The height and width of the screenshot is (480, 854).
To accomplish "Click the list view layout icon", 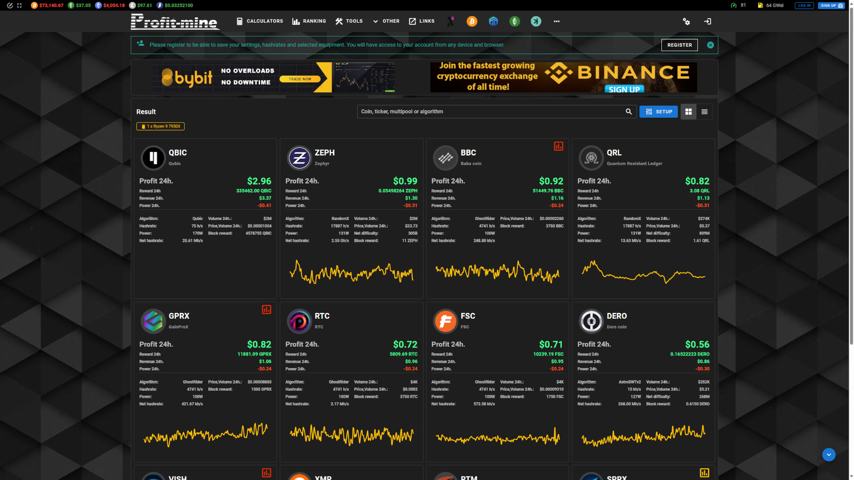I will point(705,112).
